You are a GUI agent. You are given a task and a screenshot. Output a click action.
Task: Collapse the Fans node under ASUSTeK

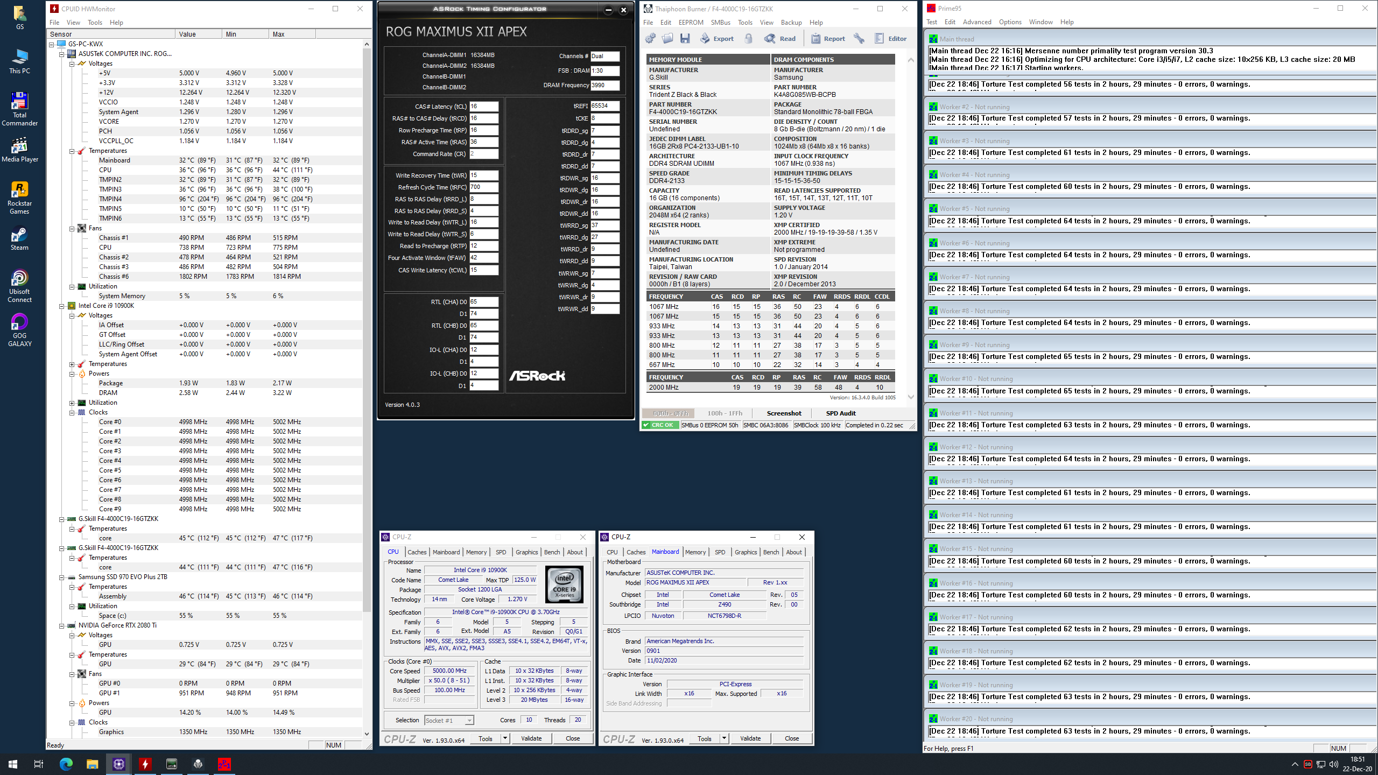pos(72,228)
